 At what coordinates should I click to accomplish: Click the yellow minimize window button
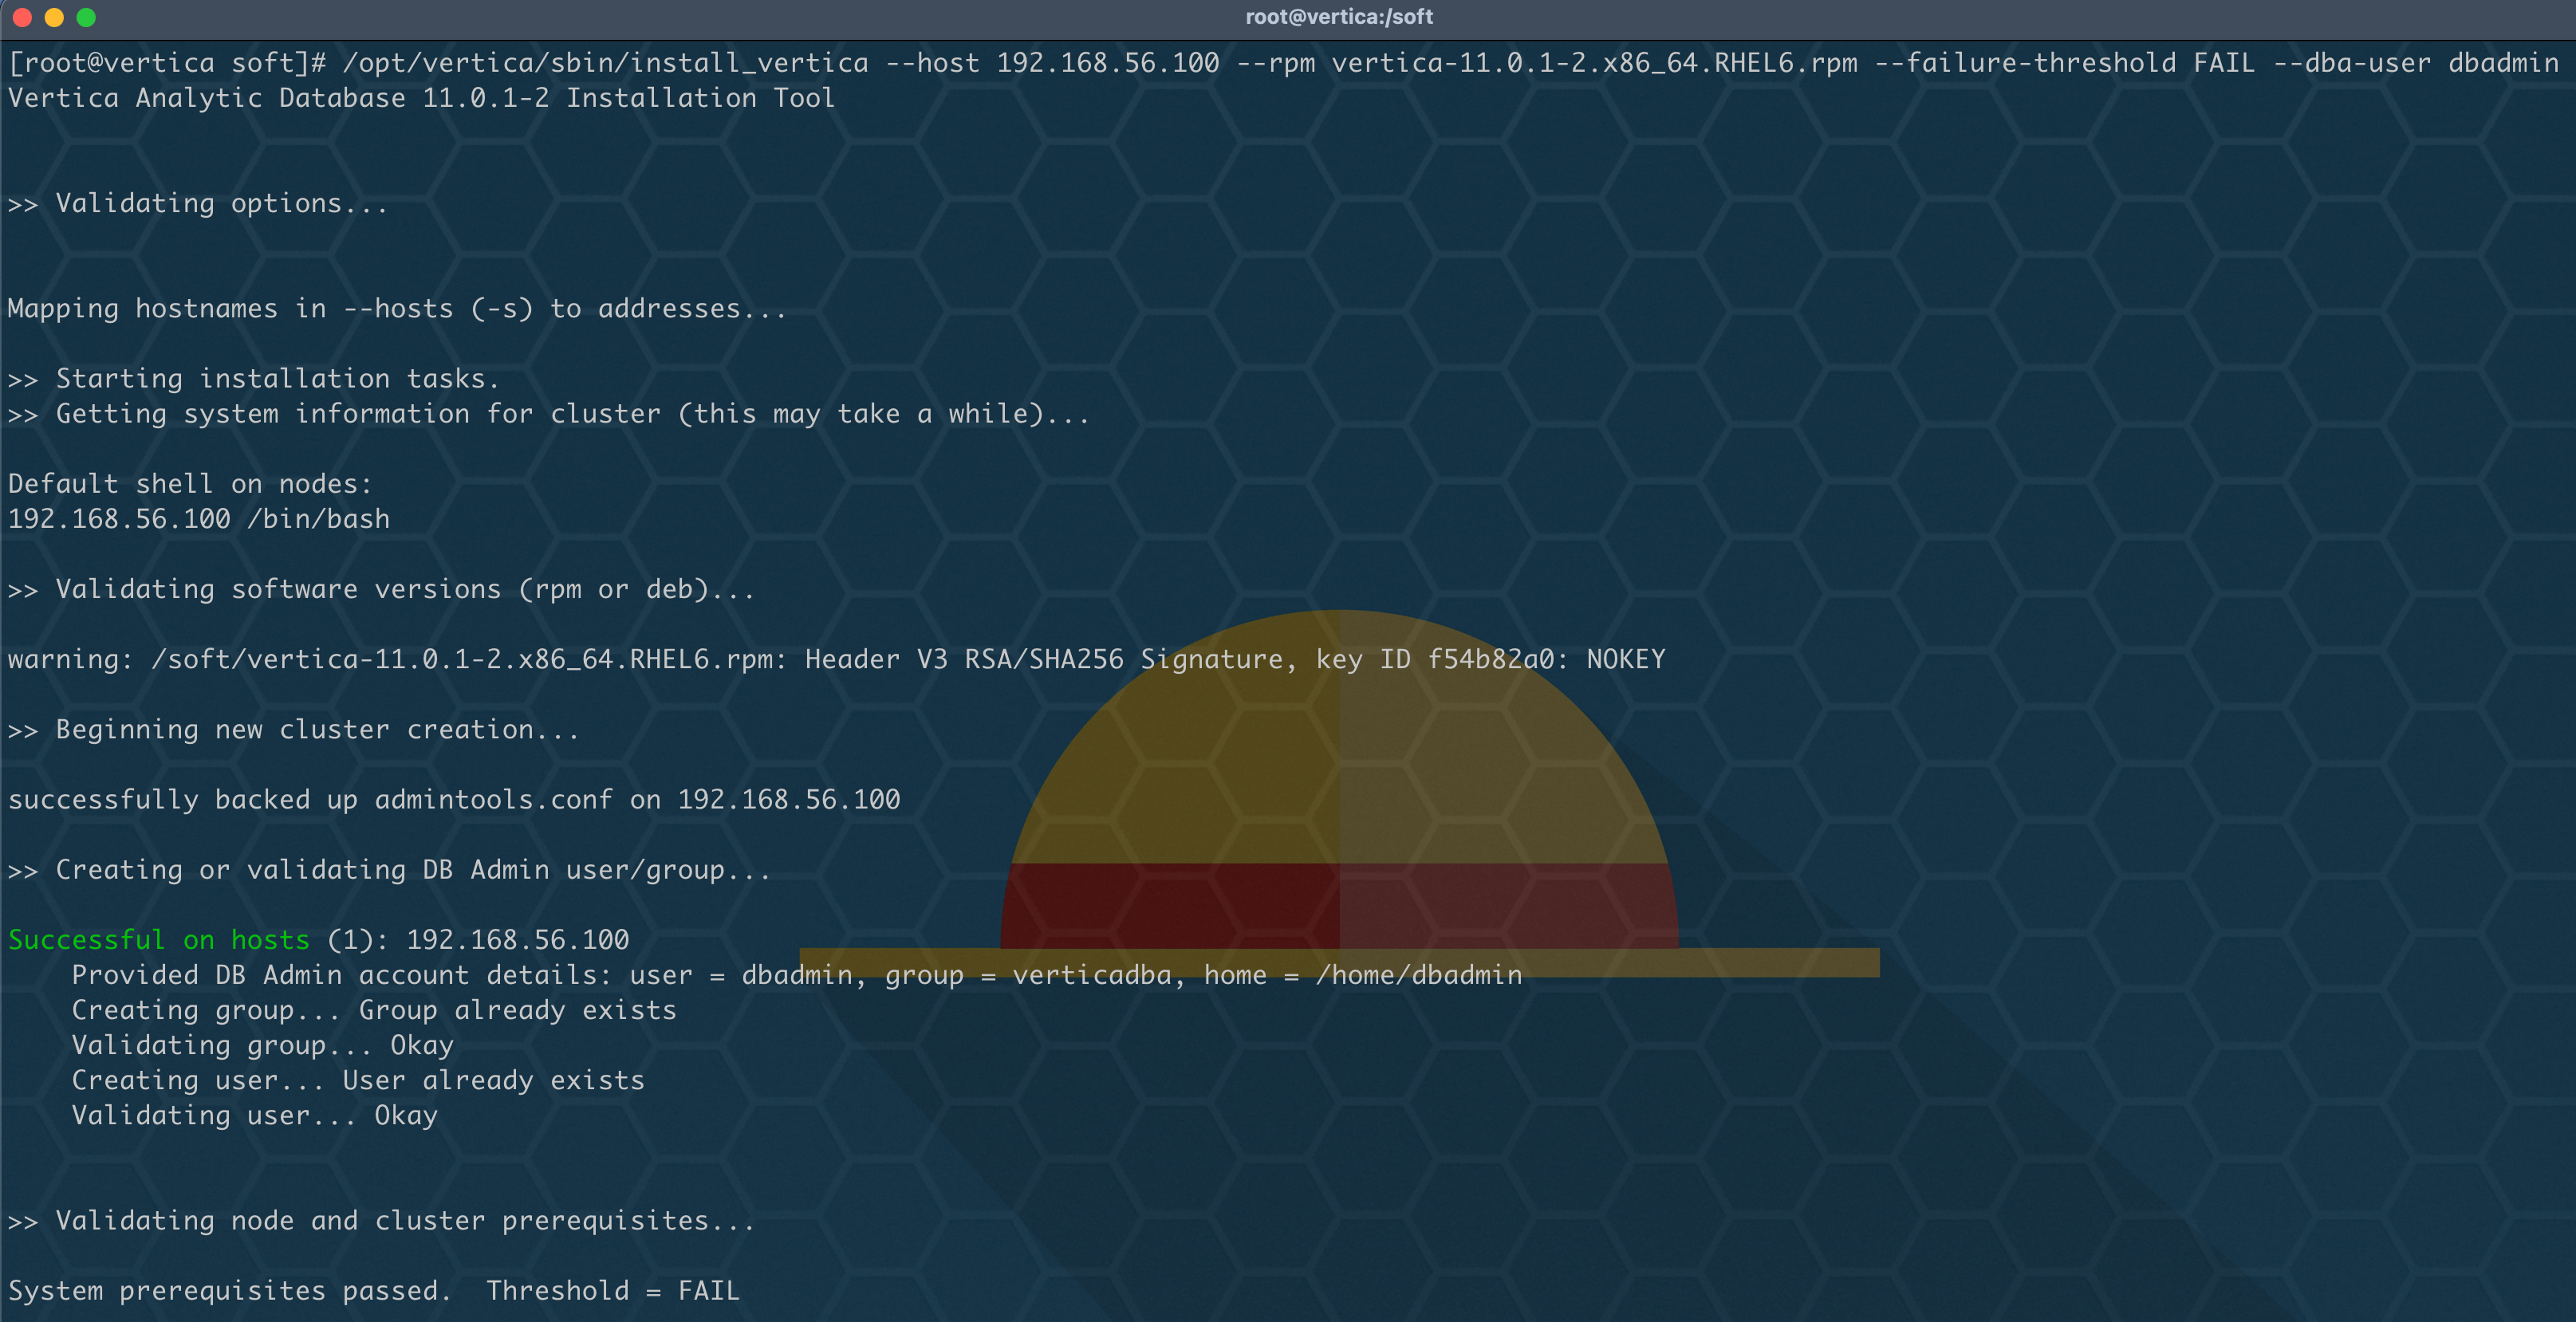[x=54, y=17]
